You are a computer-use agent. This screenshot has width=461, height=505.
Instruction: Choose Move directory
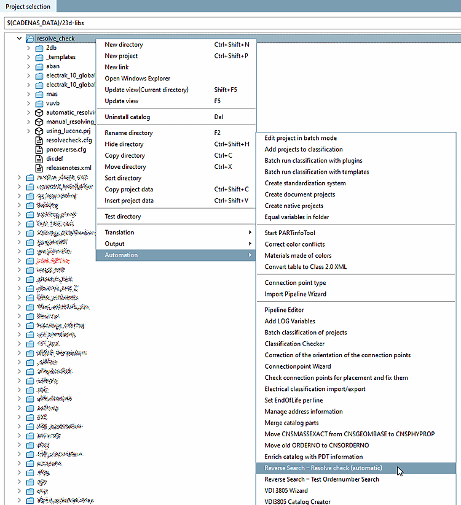tap(176, 167)
